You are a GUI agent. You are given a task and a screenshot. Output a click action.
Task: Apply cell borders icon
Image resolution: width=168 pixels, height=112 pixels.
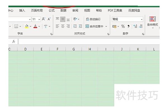16,26
